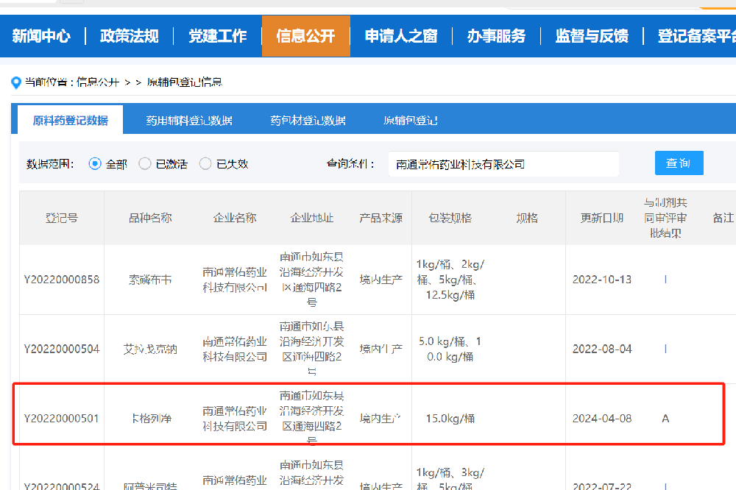Select the 已激活 radio button
This screenshot has width=736, height=490.
click(144, 163)
